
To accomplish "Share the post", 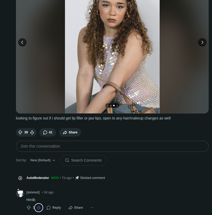I will click(x=70, y=132).
